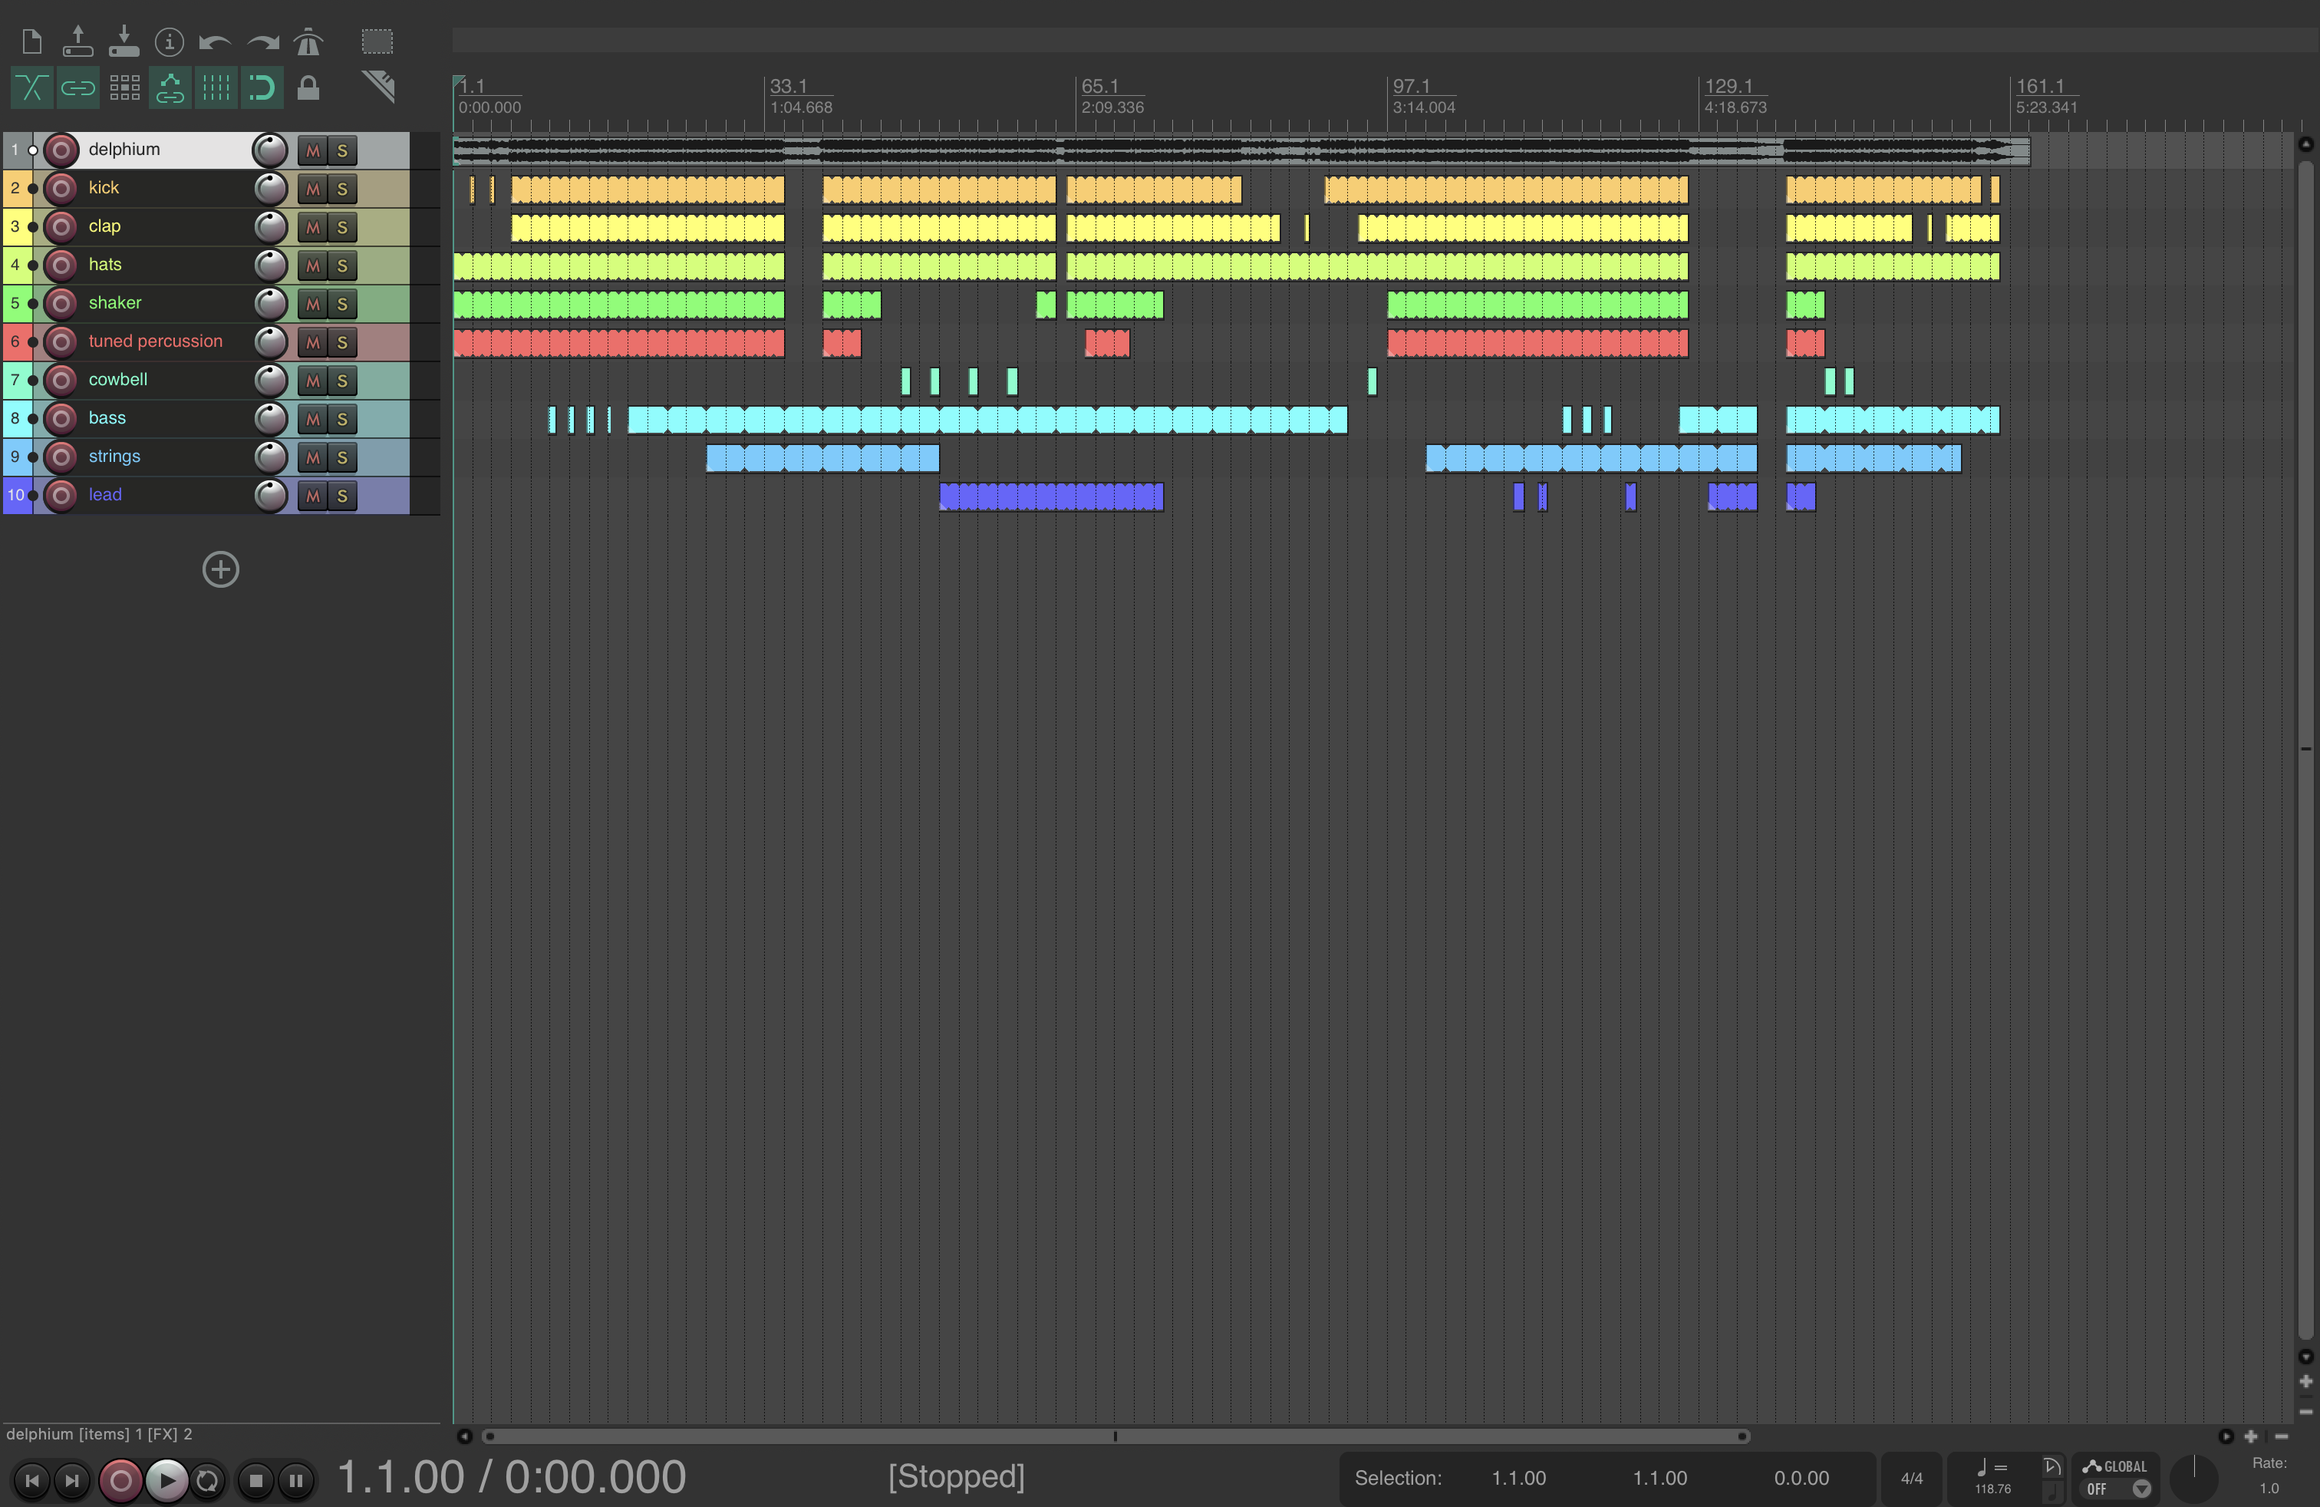Viewport: 2320px width, 1507px height.
Task: Toggle item grouping link icon
Action: 78,89
